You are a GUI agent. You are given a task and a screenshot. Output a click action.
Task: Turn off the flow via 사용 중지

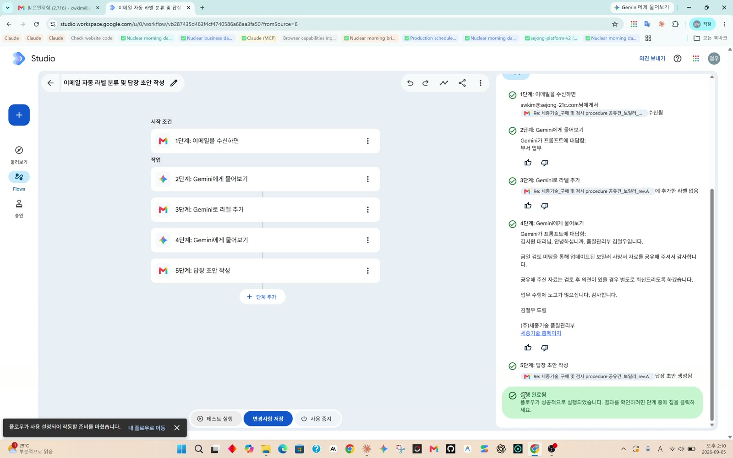[x=317, y=419]
